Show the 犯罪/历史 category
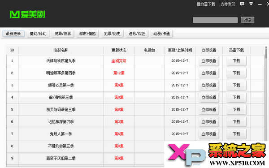 (x=112, y=34)
